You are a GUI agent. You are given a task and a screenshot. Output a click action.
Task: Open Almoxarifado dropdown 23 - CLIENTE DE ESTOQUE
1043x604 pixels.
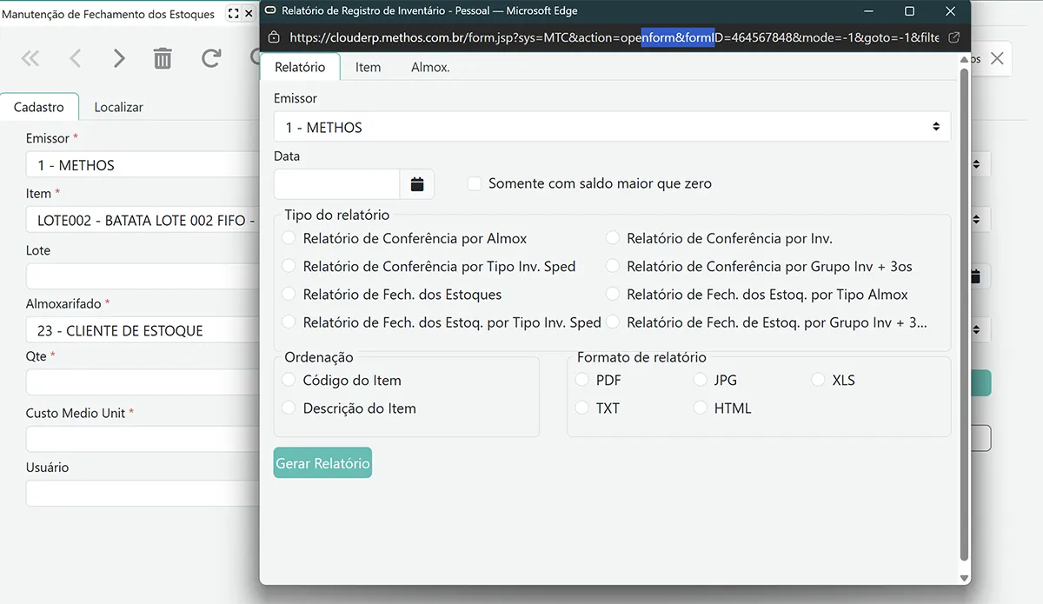click(x=143, y=330)
